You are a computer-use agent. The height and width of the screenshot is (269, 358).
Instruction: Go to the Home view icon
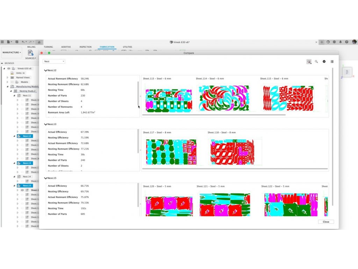(x=39, y=42)
